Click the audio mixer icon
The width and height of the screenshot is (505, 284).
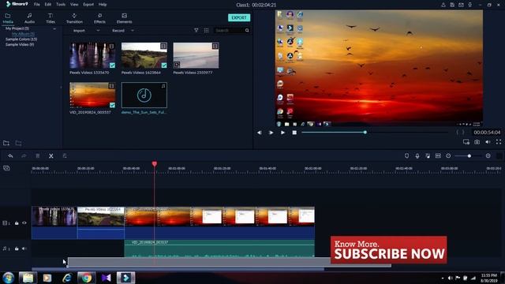coord(428,156)
